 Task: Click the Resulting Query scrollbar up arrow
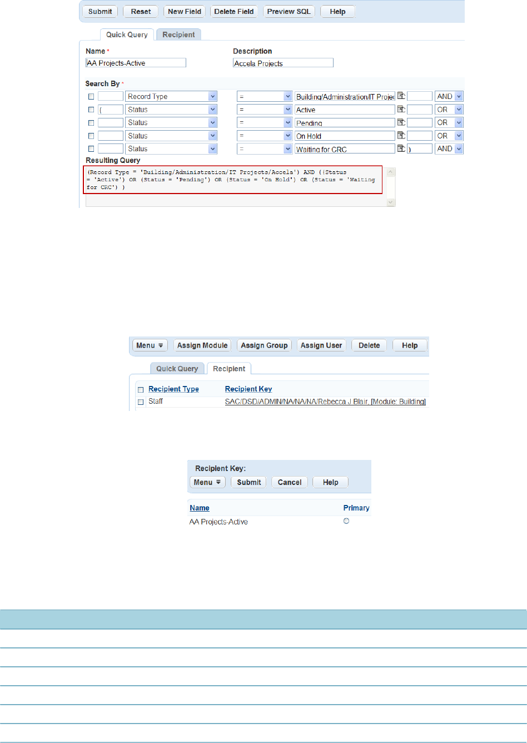391,172
